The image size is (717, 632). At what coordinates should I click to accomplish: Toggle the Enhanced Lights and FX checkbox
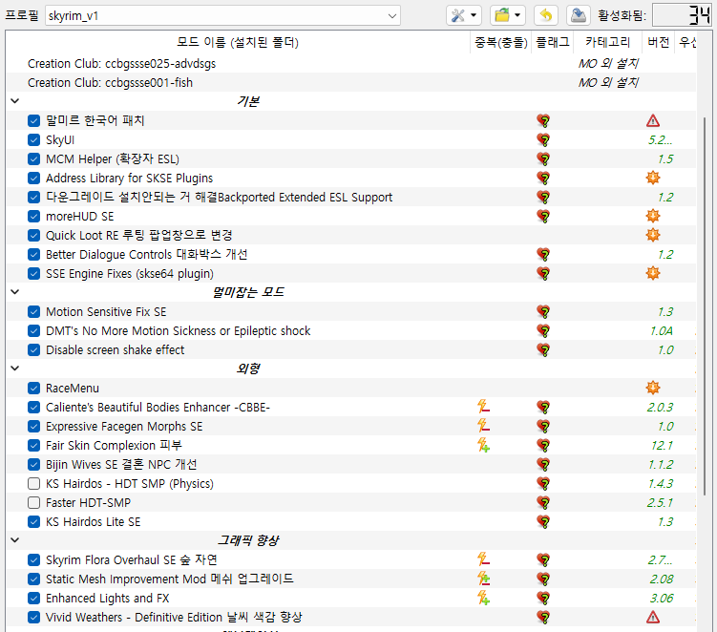click(33, 598)
